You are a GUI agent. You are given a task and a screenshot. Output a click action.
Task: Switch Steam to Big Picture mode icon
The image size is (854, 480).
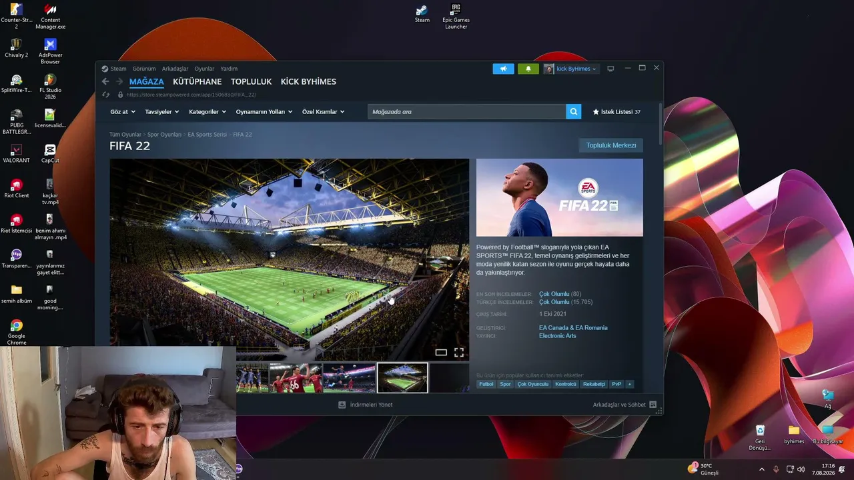coord(610,69)
